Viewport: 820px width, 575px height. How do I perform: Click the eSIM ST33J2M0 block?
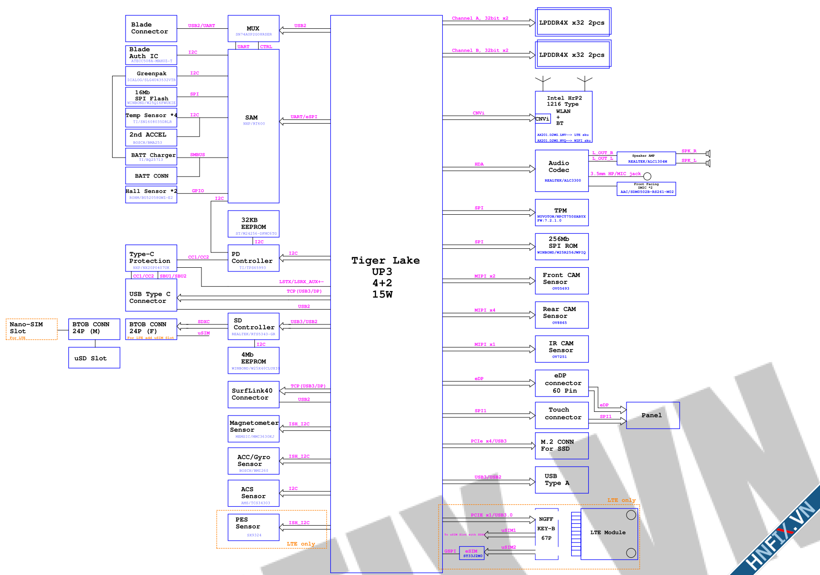click(x=472, y=553)
